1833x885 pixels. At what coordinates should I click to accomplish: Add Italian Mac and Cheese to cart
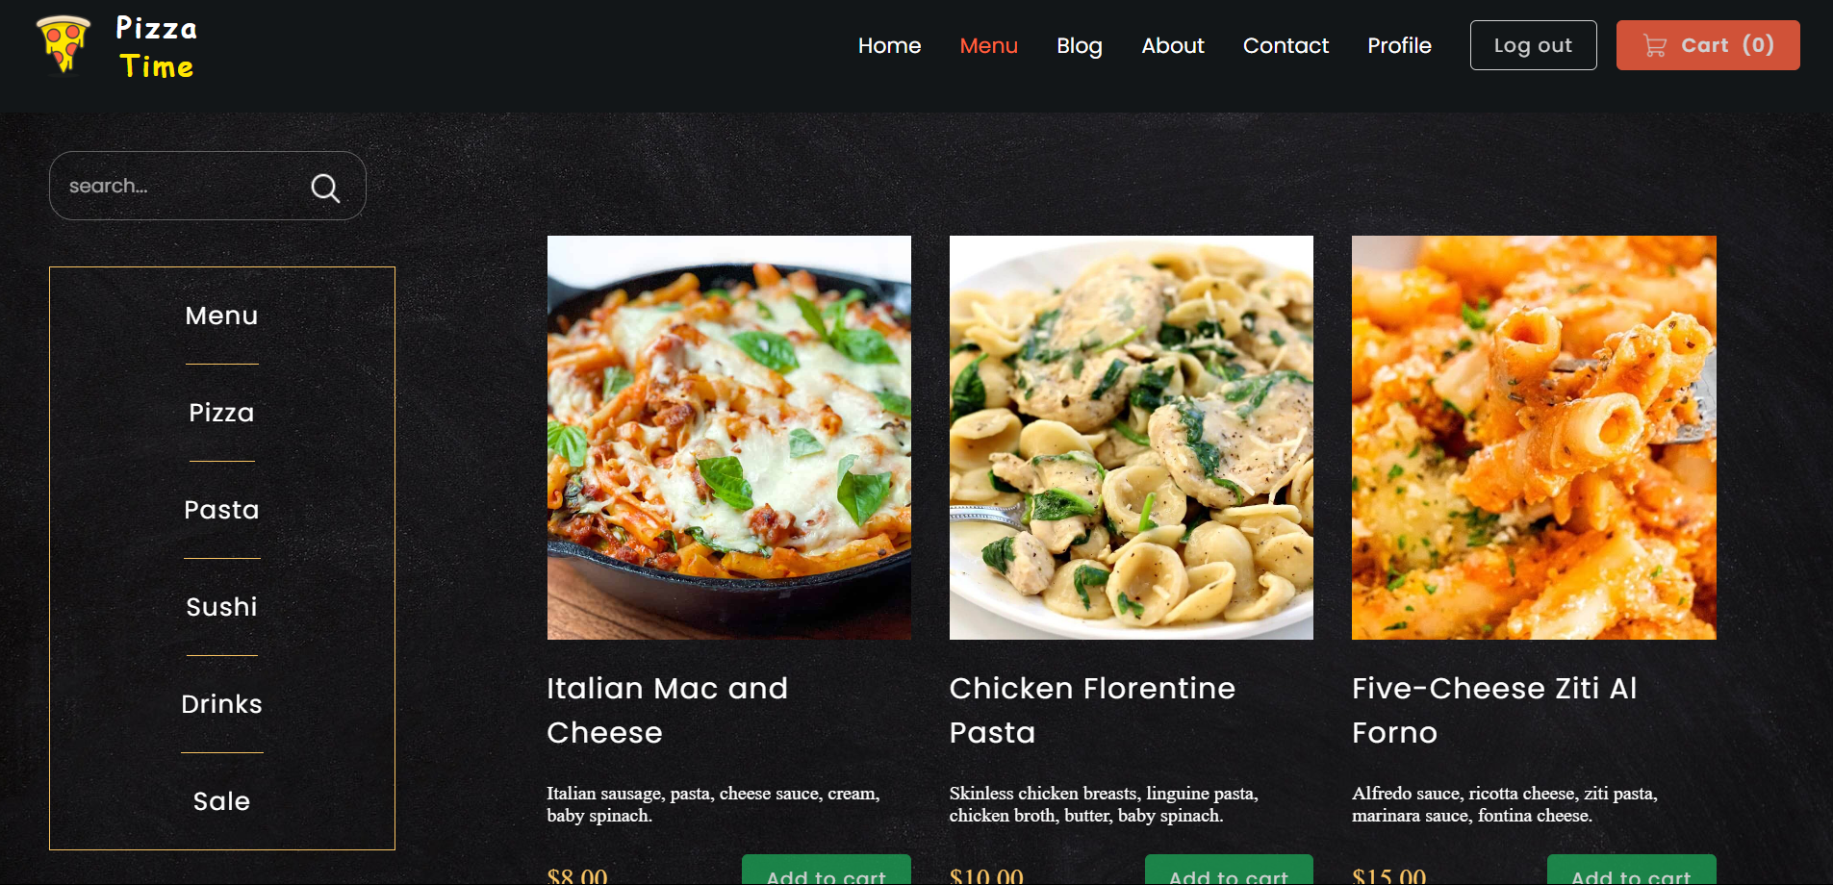826,870
